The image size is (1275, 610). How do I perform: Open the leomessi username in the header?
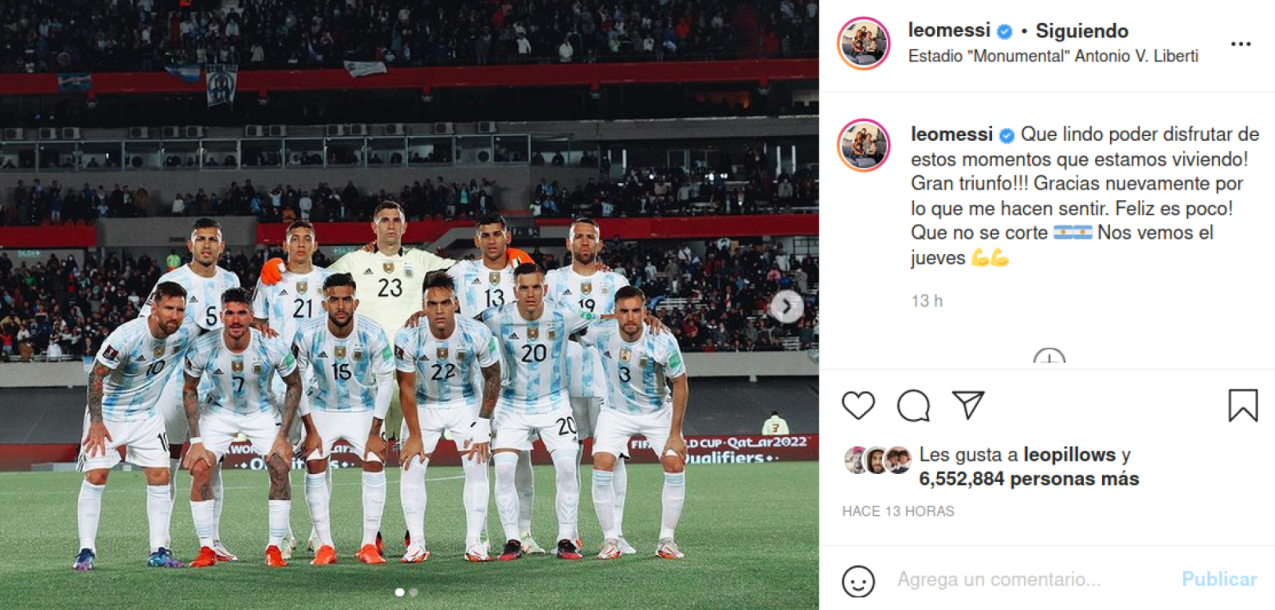point(949,30)
